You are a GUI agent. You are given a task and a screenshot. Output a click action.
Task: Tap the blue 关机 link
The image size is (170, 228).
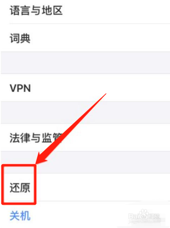point(20,216)
